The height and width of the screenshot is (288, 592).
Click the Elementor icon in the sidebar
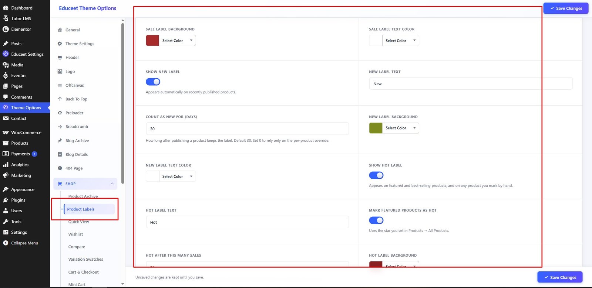click(x=6, y=29)
